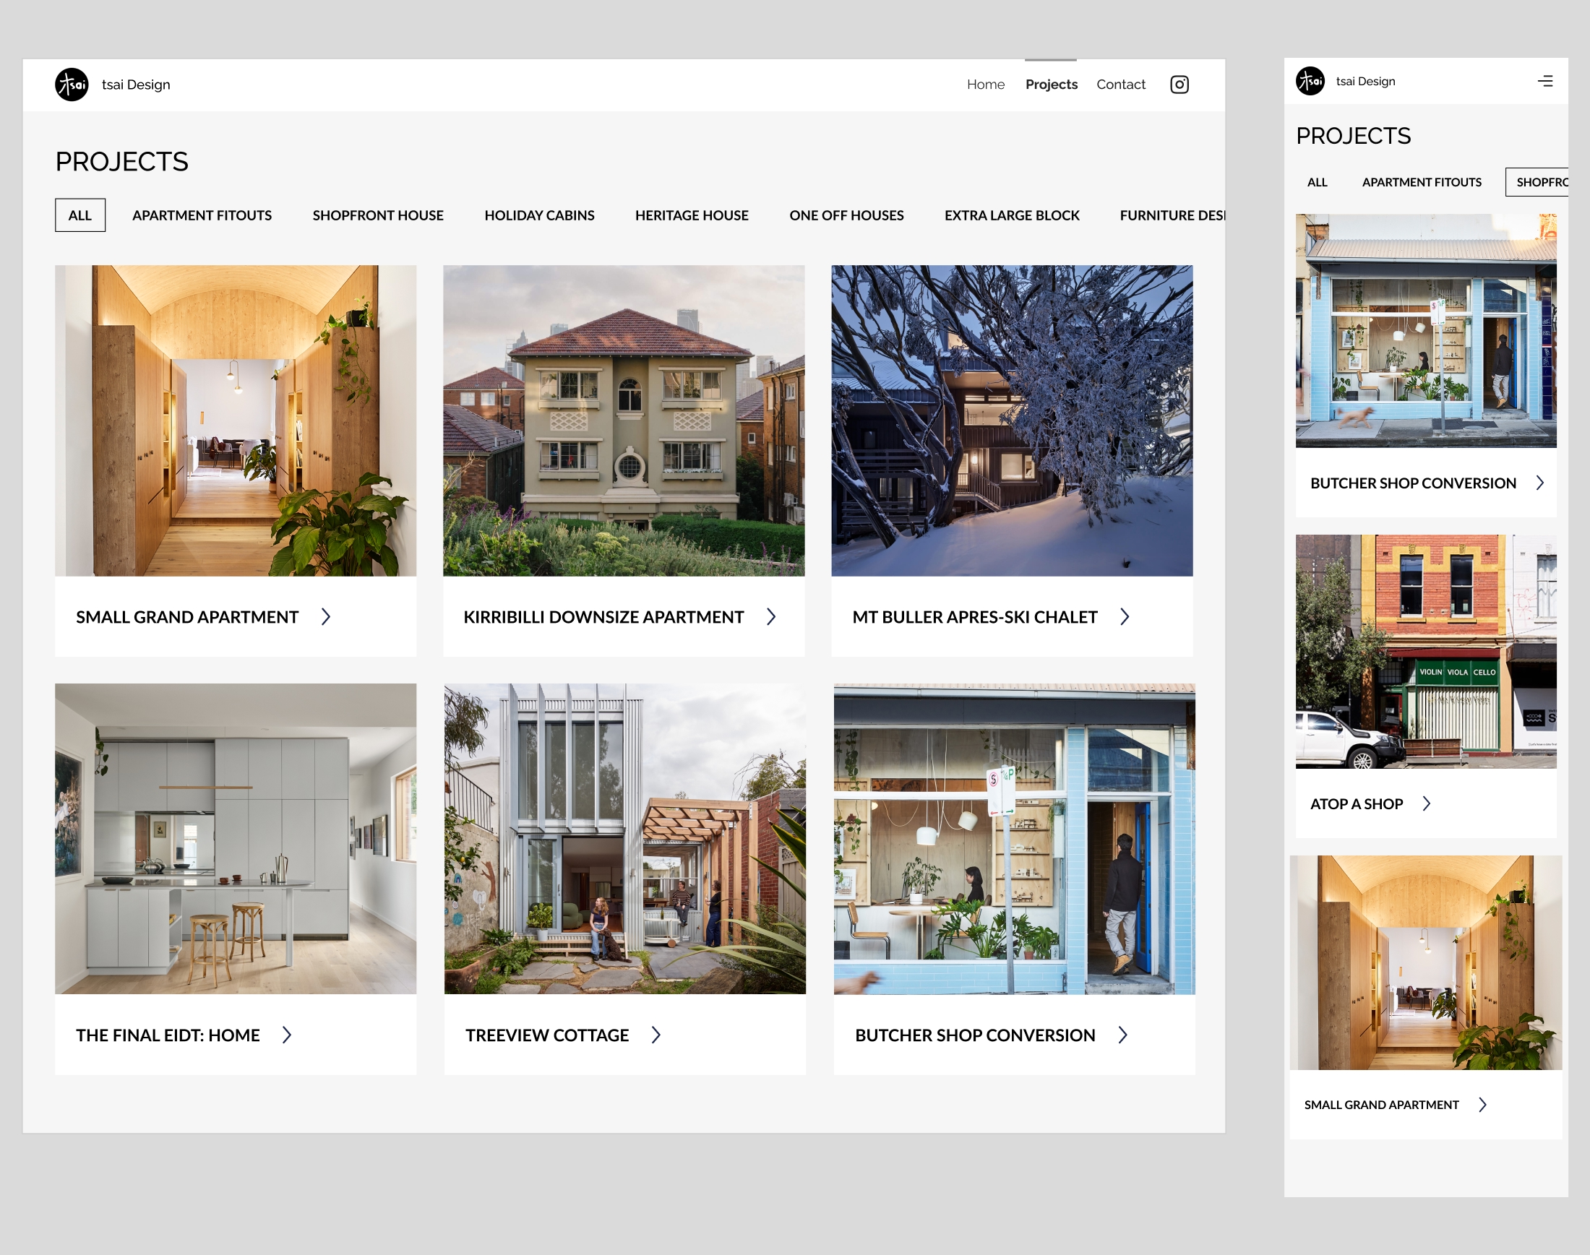Click arrow beside Mt Buller Apres-Ski Chalet

(x=1125, y=616)
